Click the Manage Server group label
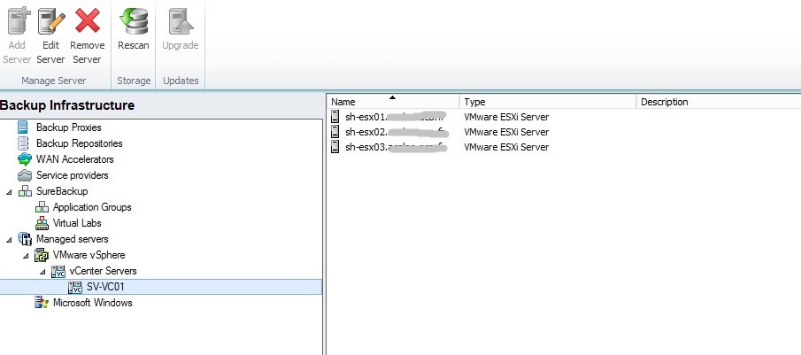 (x=54, y=81)
